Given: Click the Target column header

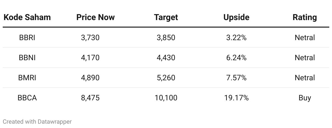Looking at the screenshot, I should [x=166, y=17].
